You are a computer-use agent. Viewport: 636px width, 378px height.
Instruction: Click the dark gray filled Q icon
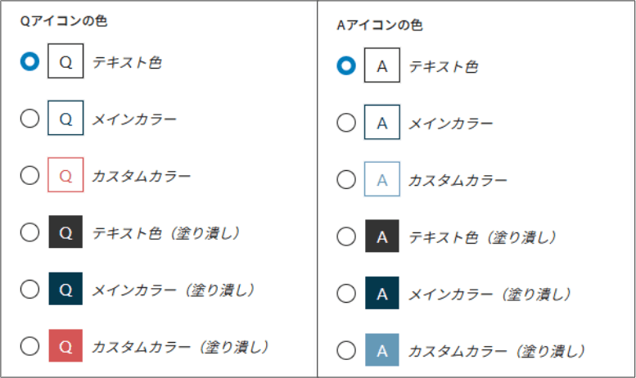[x=66, y=232]
